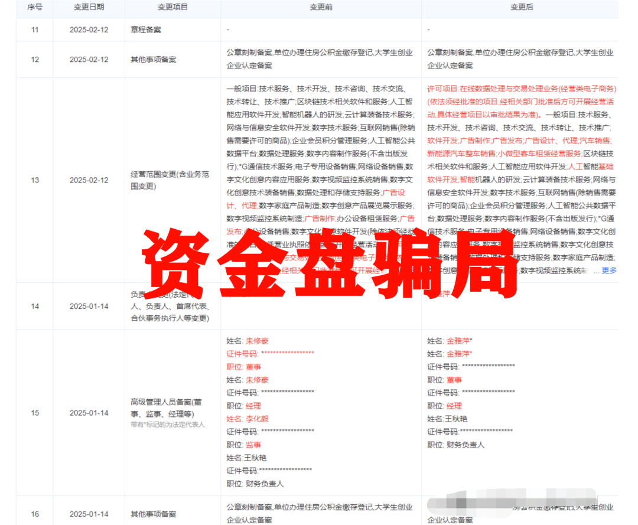Select the 章程备案 cell in row 11

click(x=147, y=30)
